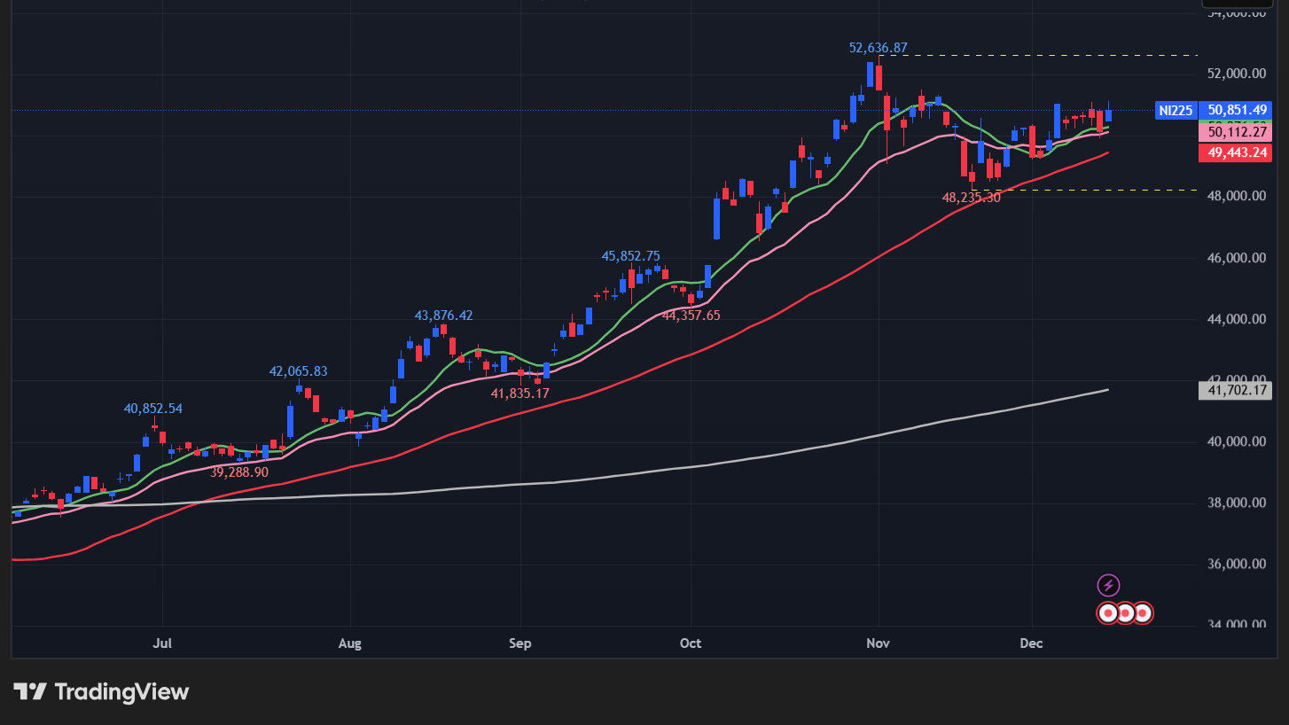Select the blue NI225 symbol label
Viewport: 1289px width, 725px height.
(x=1175, y=110)
